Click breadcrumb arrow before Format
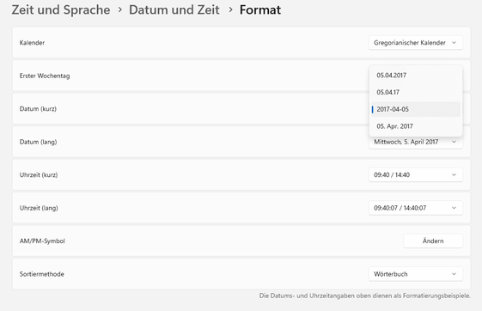This screenshot has height=311, width=482. pos(230,10)
